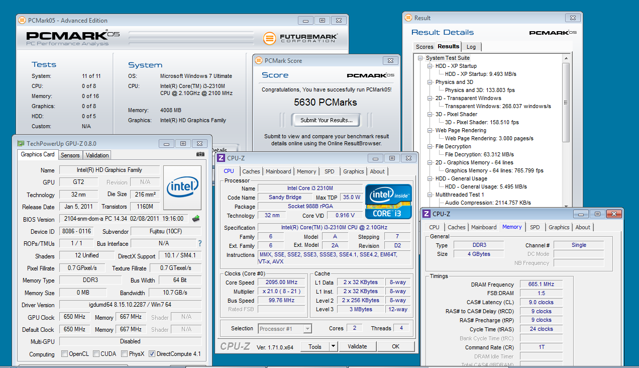Click the DRAM Frequency value 665.1 MHz

point(541,285)
